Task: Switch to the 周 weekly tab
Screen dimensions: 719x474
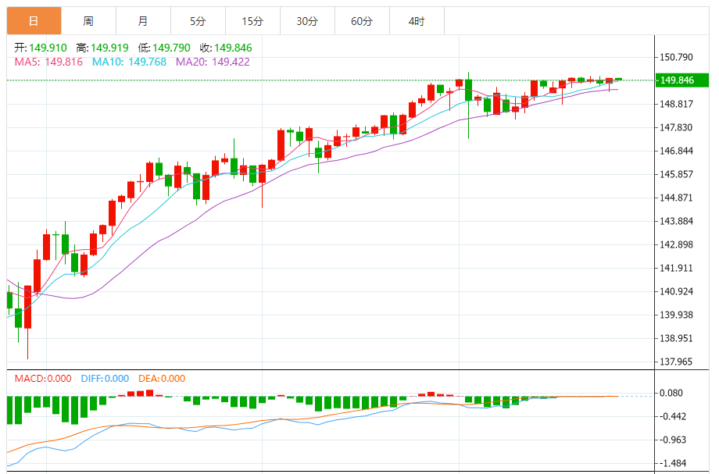Action: [88, 21]
